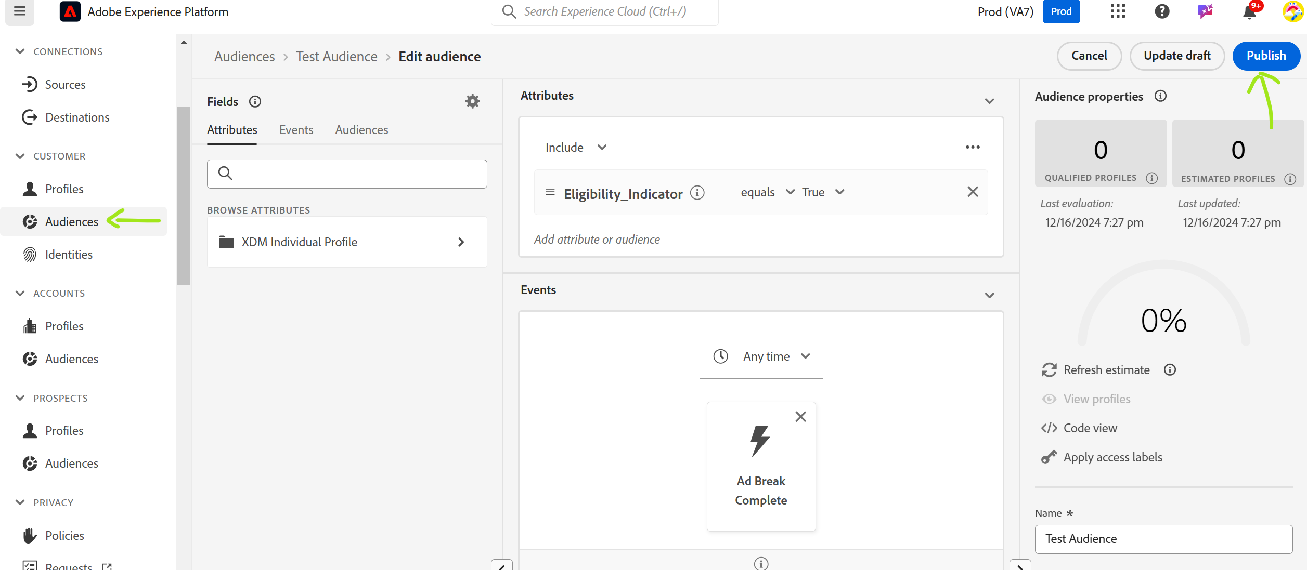The width and height of the screenshot is (1307, 570).
Task: Click Update draft
Action: pyautogui.click(x=1177, y=56)
